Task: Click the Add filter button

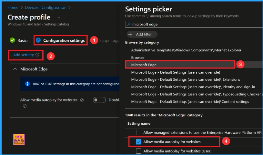Action: pos(142,34)
